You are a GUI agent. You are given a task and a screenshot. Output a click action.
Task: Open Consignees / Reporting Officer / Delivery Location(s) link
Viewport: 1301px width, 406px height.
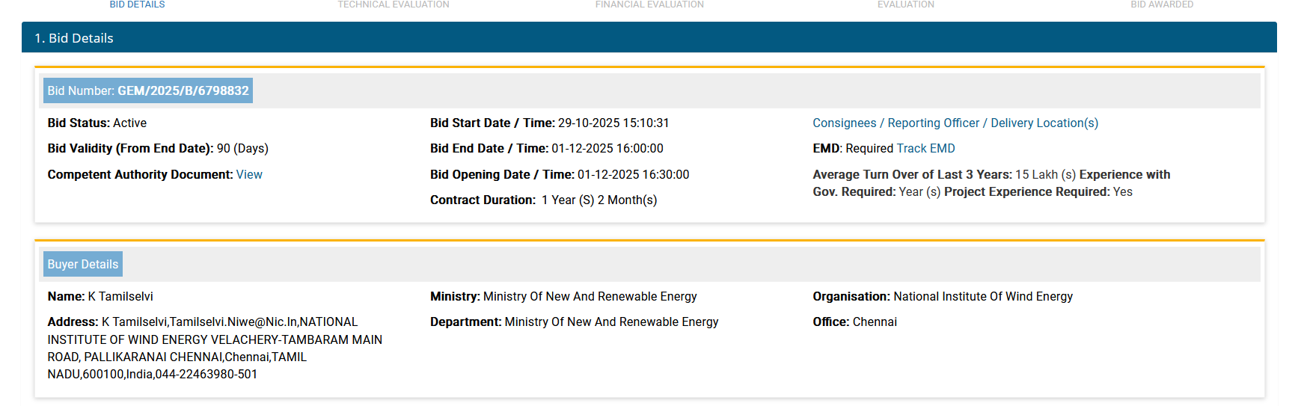click(x=955, y=123)
